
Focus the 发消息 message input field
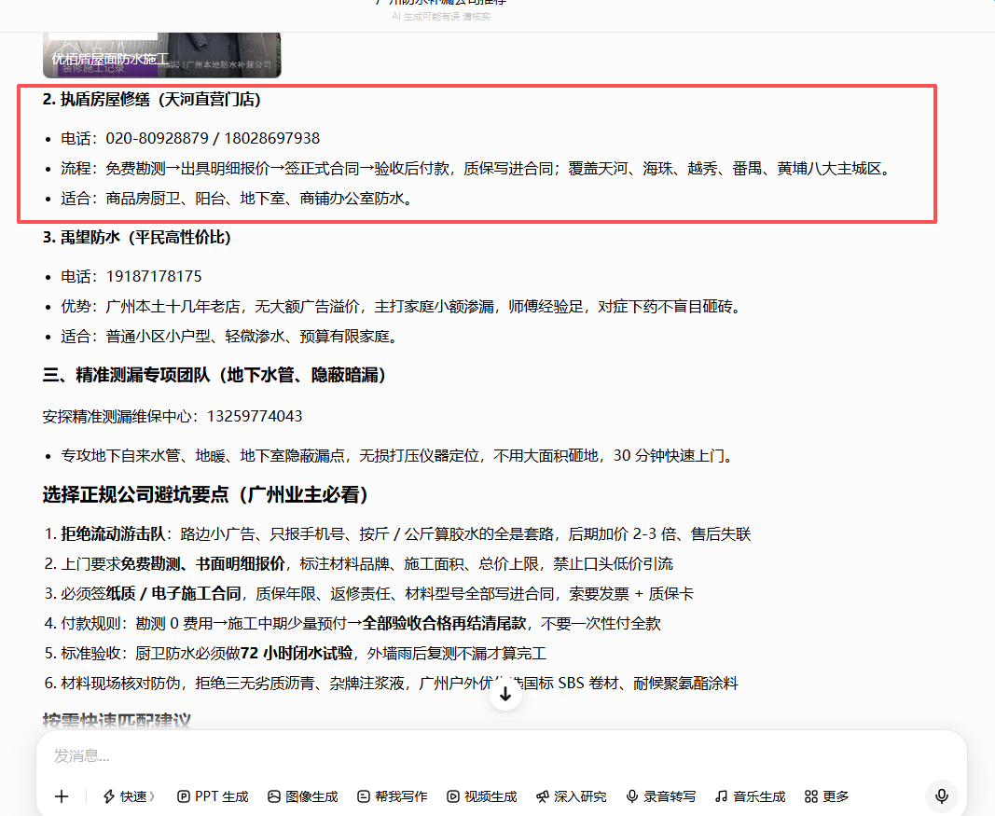coord(502,755)
